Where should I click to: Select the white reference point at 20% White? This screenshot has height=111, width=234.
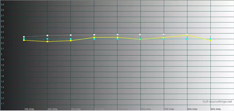pyautogui.click(x=47, y=36)
